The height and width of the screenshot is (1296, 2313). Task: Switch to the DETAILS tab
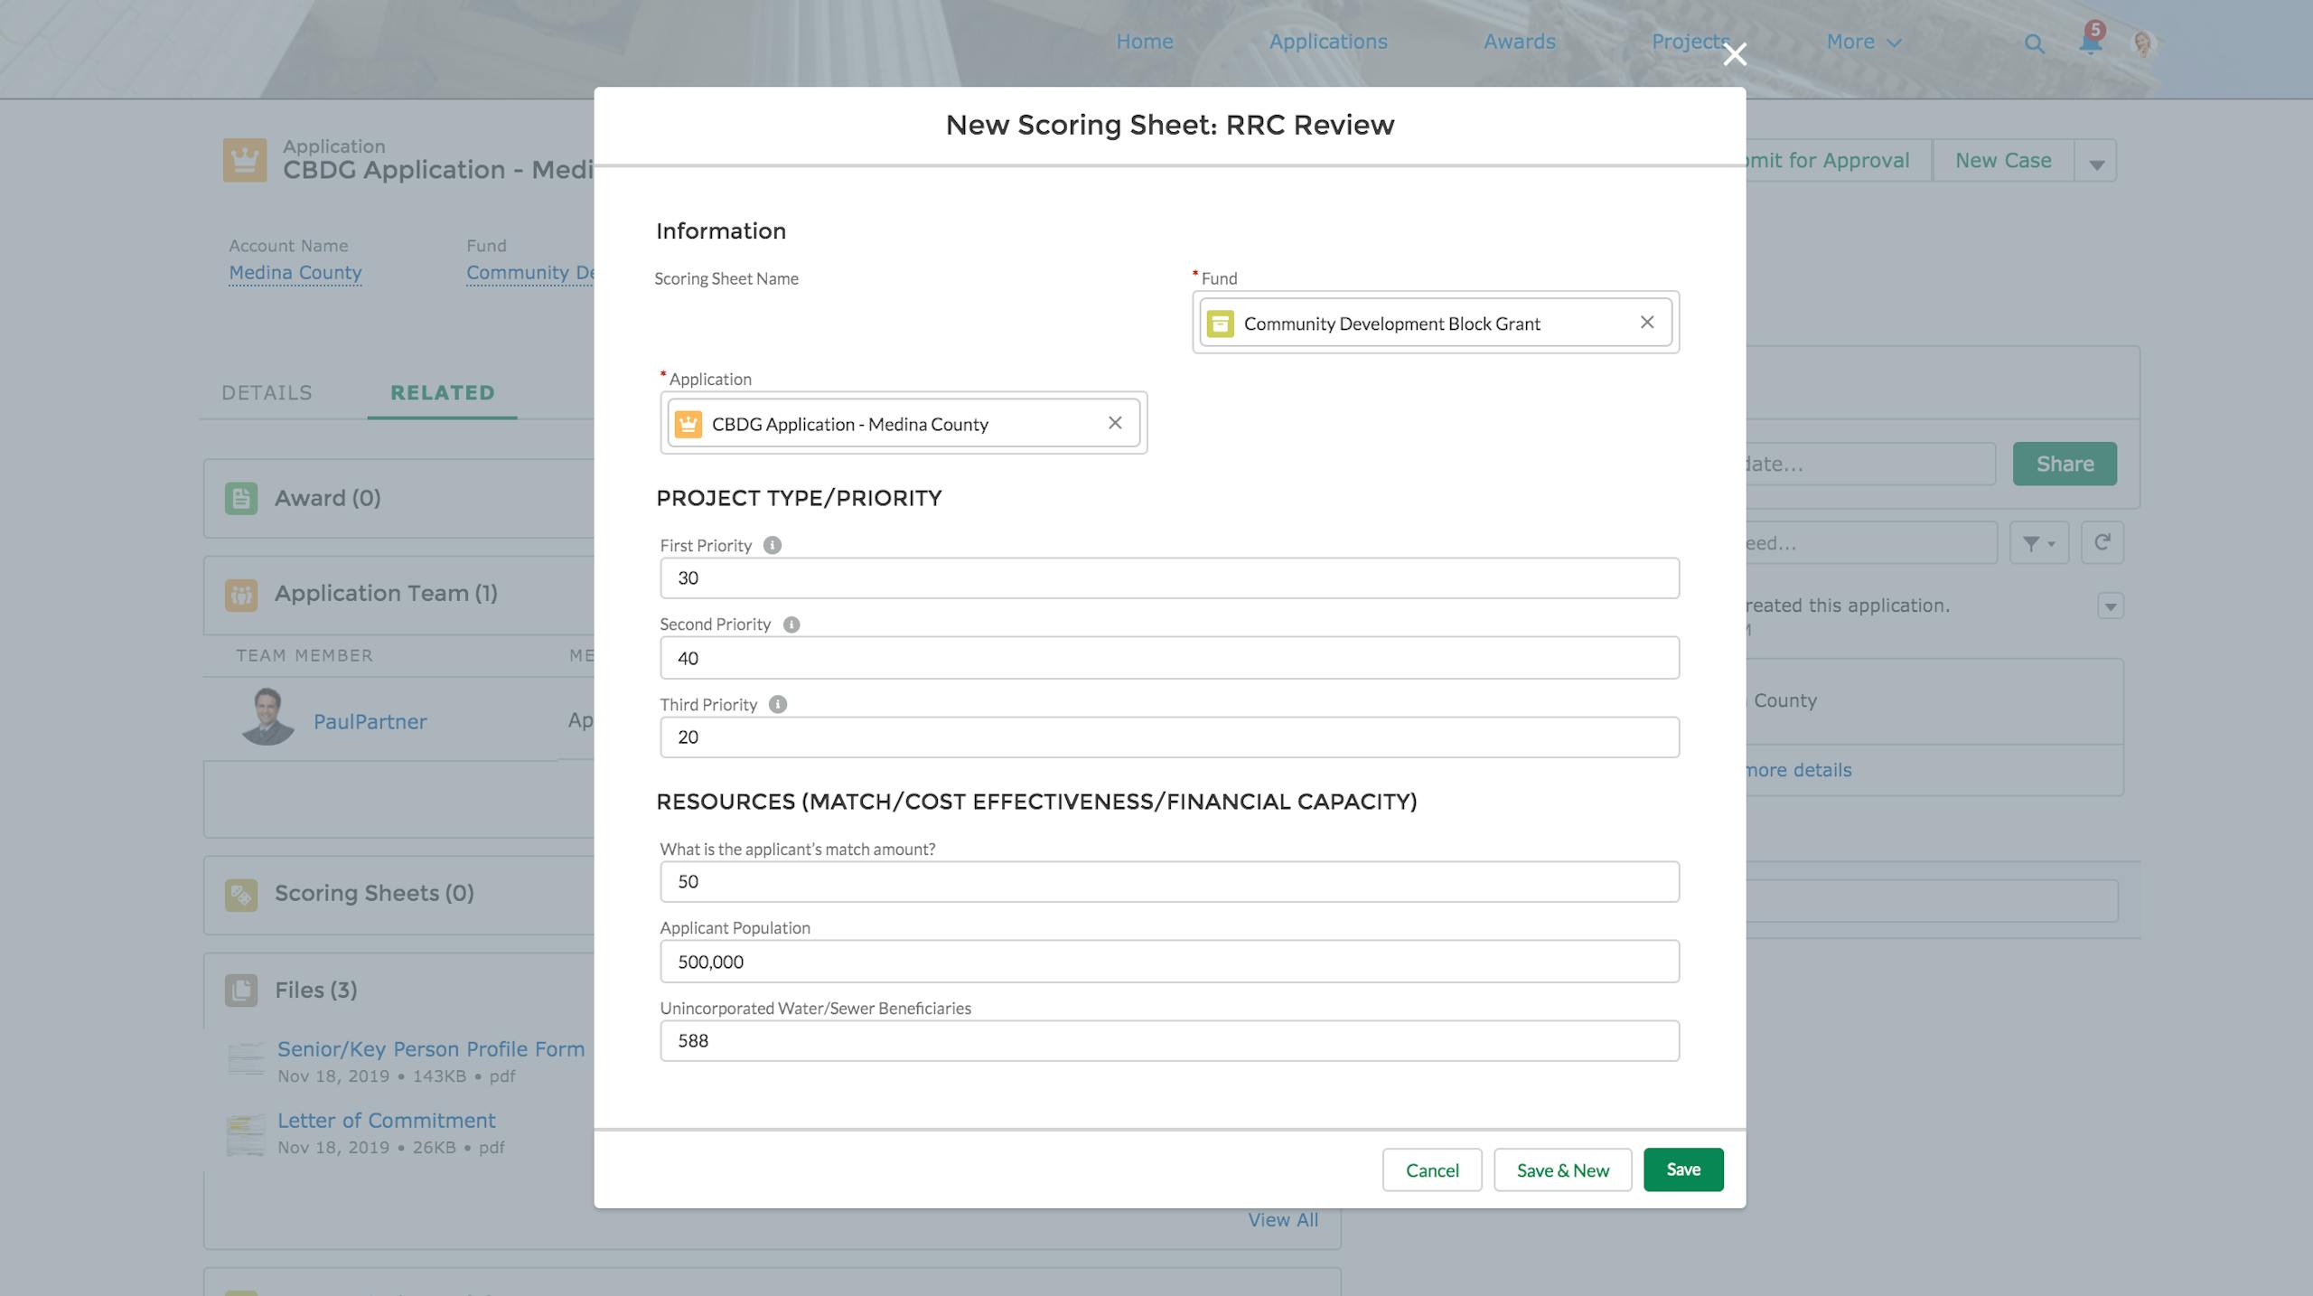pos(266,392)
